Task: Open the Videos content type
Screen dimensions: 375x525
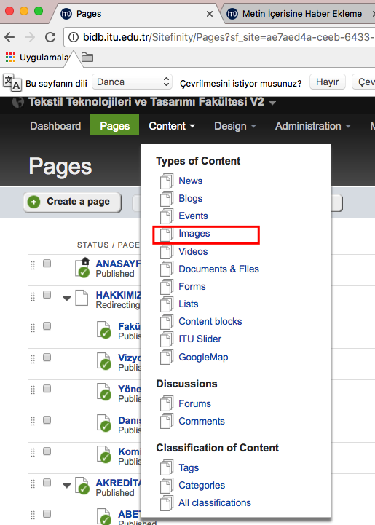Action: (193, 251)
